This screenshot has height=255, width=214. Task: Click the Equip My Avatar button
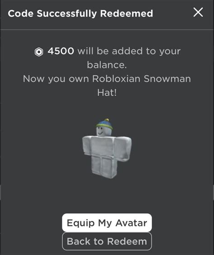coord(107,223)
